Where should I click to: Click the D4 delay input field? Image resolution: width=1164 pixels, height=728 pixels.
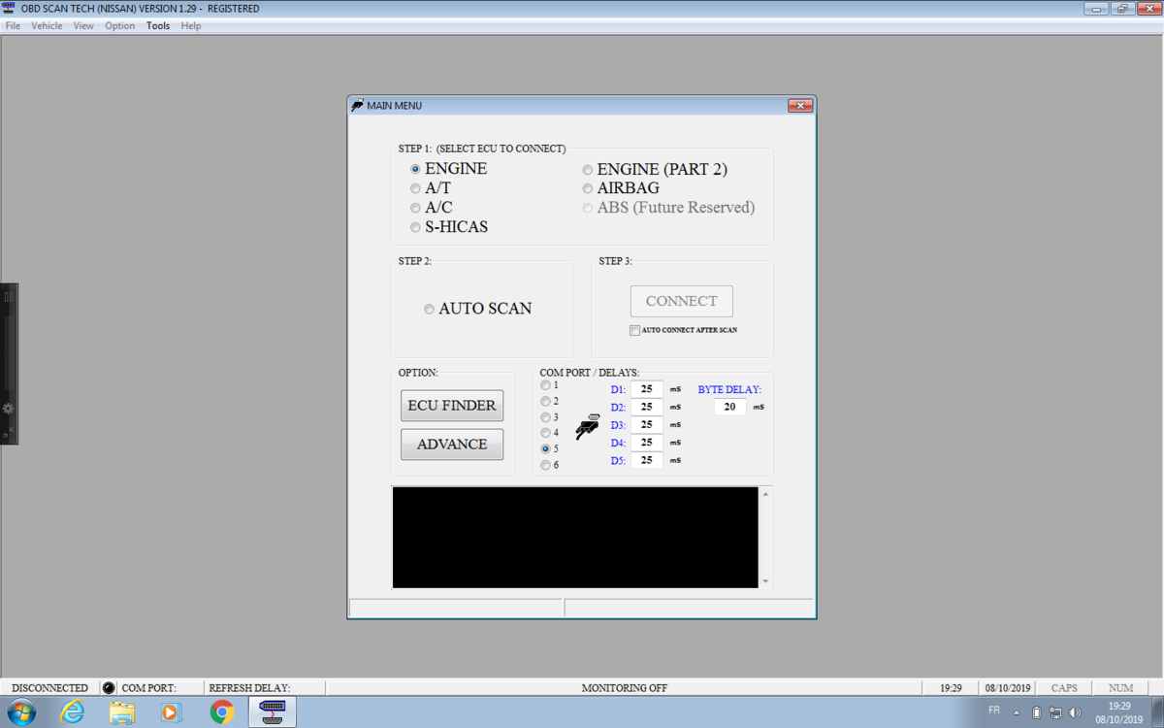click(647, 443)
